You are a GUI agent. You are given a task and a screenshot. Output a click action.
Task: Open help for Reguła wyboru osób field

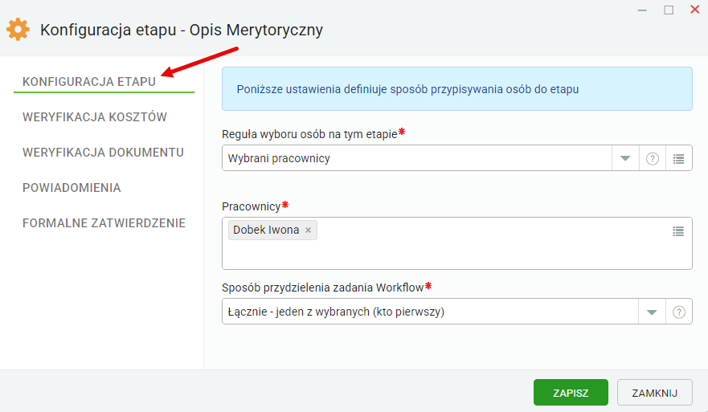point(653,158)
